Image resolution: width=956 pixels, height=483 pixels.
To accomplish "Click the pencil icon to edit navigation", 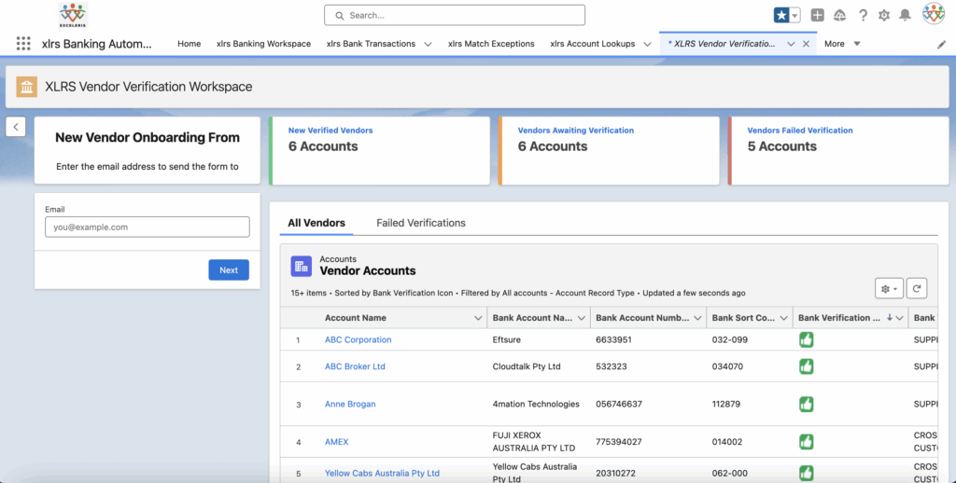I will click(x=941, y=45).
